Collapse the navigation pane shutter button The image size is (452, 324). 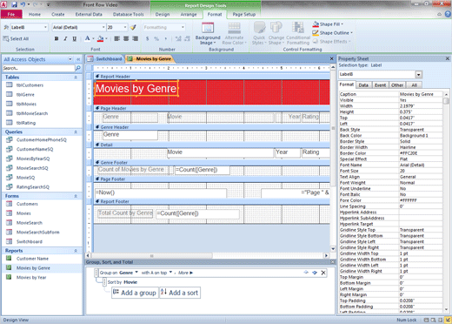click(78, 59)
